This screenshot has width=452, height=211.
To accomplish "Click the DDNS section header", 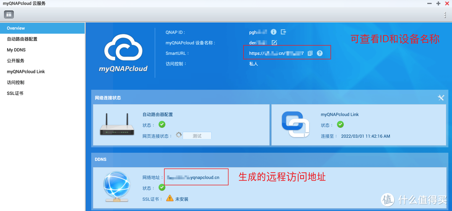I will point(100,159).
